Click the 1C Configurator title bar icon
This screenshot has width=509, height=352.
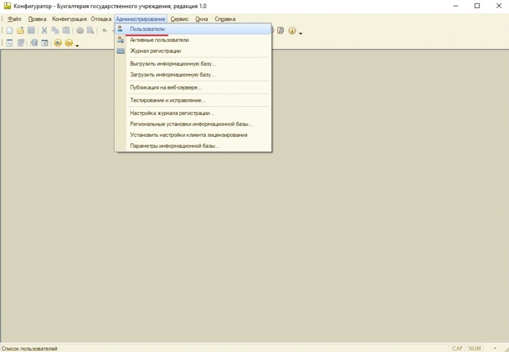[7, 6]
